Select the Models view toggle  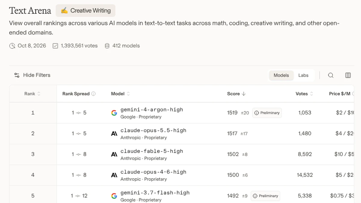click(x=281, y=75)
